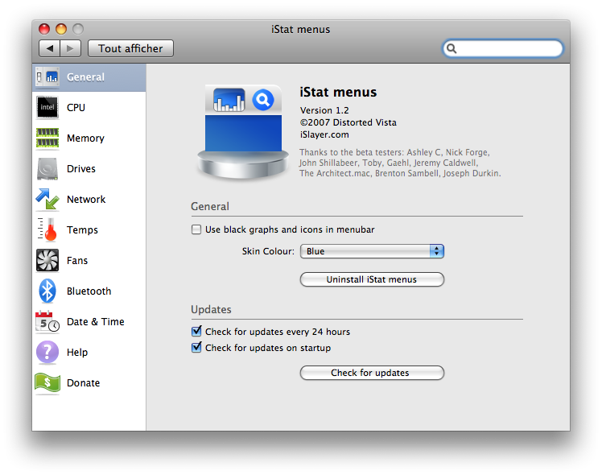This screenshot has height=475, width=602.
Task: Click the Drives hard disk icon
Action: (47, 168)
